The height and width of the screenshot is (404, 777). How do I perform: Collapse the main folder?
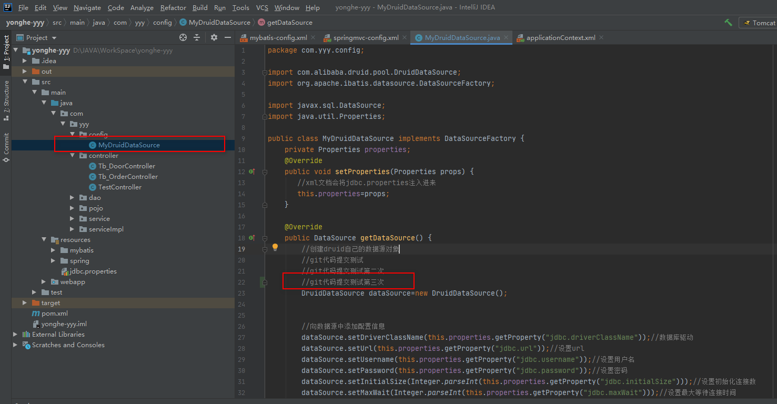click(34, 93)
